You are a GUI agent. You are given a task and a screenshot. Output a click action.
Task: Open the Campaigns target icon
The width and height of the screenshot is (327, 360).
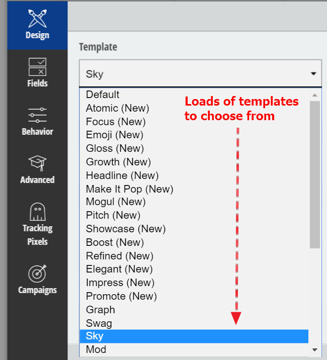[x=37, y=273]
